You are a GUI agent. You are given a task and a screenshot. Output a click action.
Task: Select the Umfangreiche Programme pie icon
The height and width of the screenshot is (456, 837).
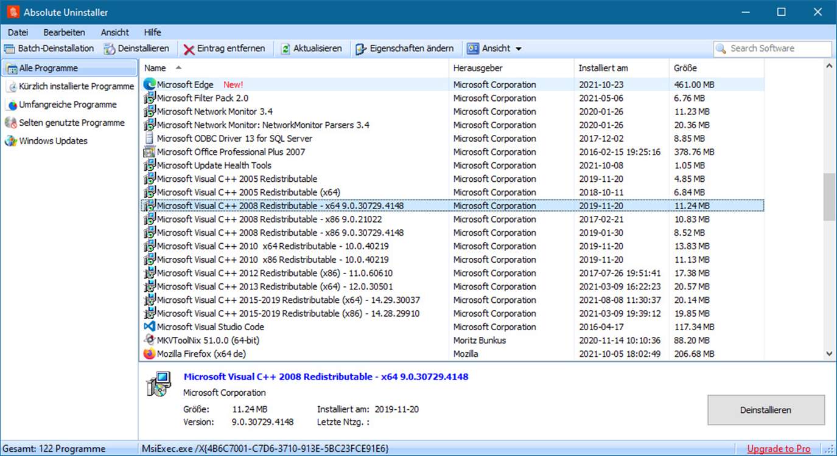[12, 105]
